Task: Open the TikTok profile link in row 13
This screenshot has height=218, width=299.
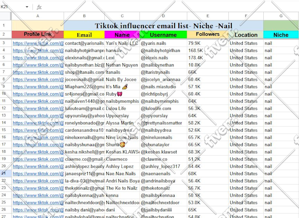Action: [38, 116]
